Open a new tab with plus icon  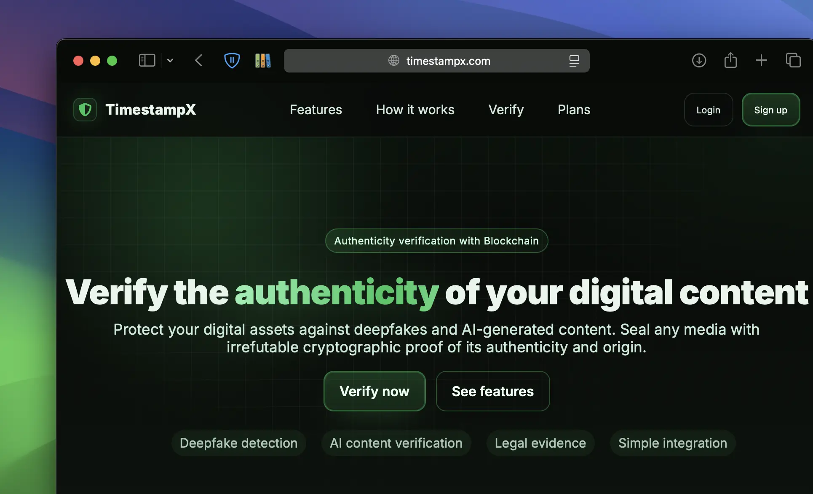click(761, 61)
